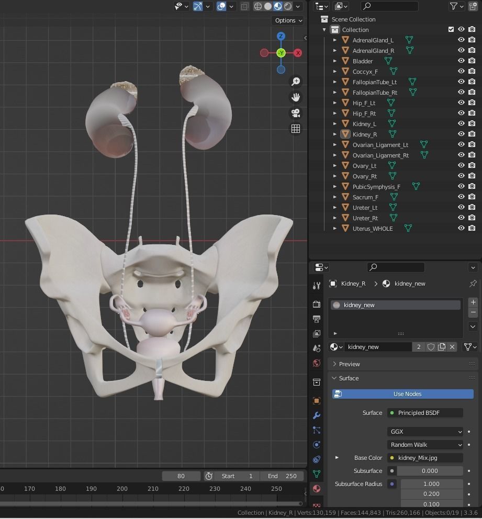482x519 pixels.
Task: Toggle X-ray mode button
Action: point(244,6)
